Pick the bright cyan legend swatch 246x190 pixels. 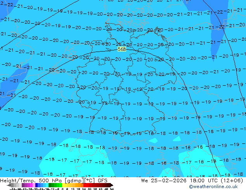(x=47, y=185)
